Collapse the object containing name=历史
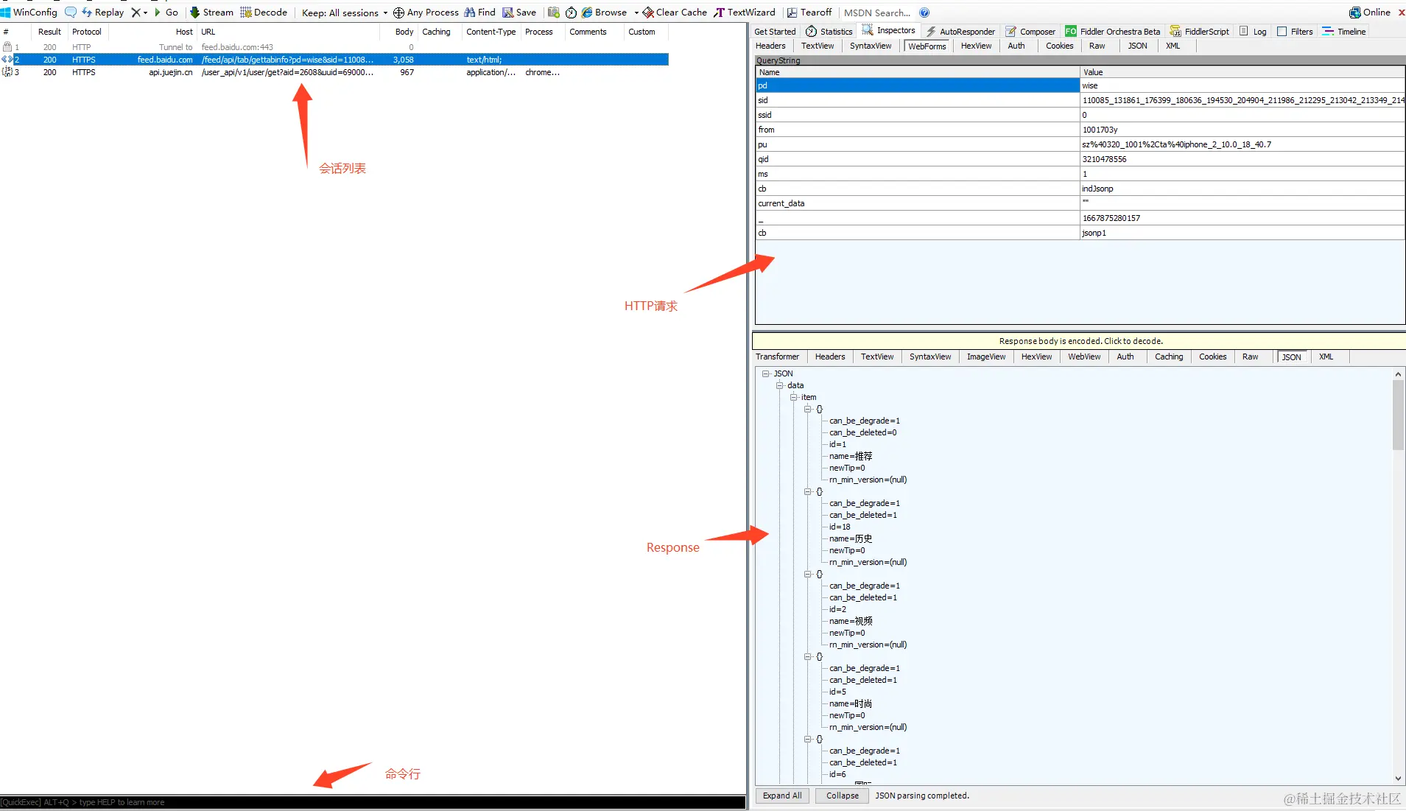Screen dimensions: 1406x811 (808, 491)
